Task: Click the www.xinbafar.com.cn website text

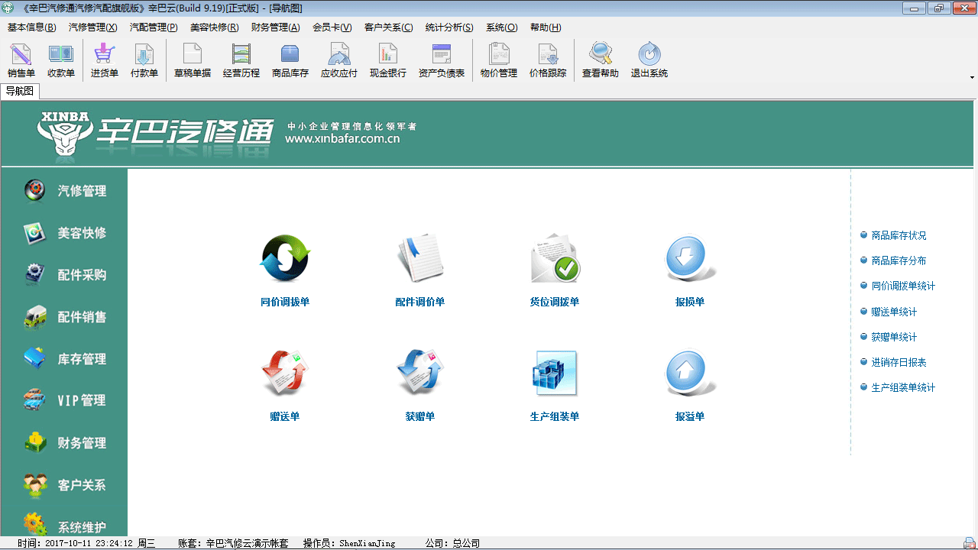Action: (342, 139)
